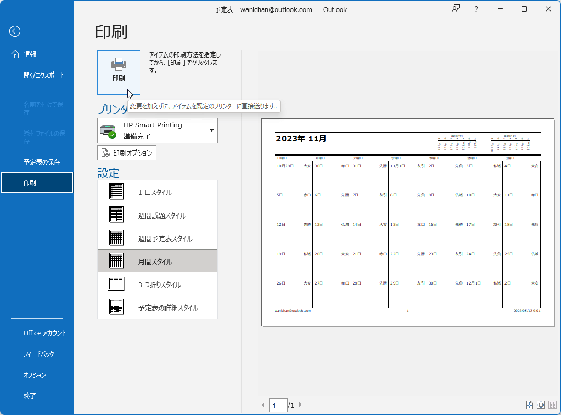
Task: Click the page number input field
Action: (x=278, y=406)
